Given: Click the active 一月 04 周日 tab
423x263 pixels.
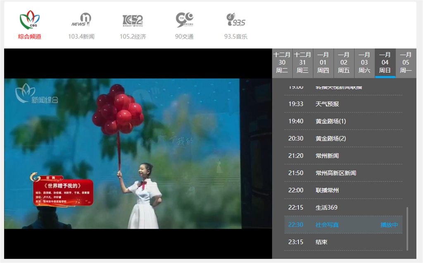Looking at the screenshot, I should point(385,63).
